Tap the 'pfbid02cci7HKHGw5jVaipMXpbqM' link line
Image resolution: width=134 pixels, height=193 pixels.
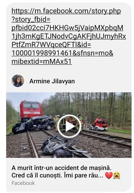coord(67,28)
